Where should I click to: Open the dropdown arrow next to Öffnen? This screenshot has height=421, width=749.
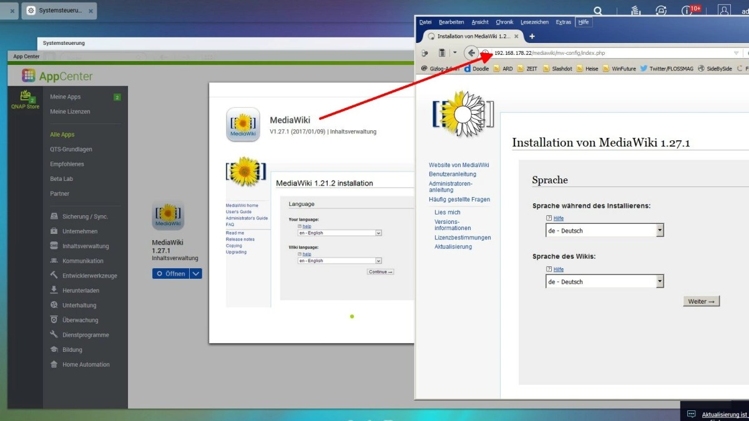click(196, 274)
